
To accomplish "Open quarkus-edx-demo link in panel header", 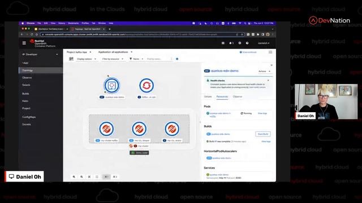I will tap(225, 71).
